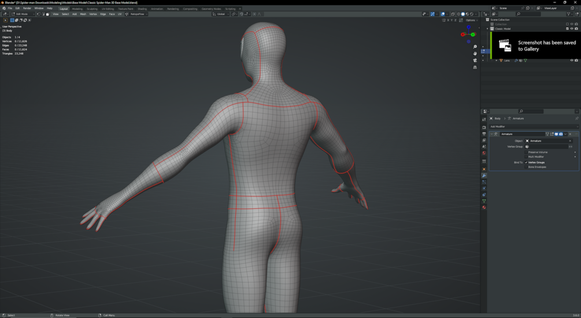Select solid viewport shading icon
Viewport: 581px width, 318px height.
coord(463,14)
